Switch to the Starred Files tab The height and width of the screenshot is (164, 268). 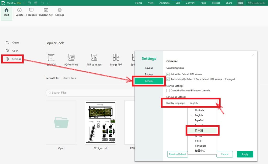tap(69, 78)
